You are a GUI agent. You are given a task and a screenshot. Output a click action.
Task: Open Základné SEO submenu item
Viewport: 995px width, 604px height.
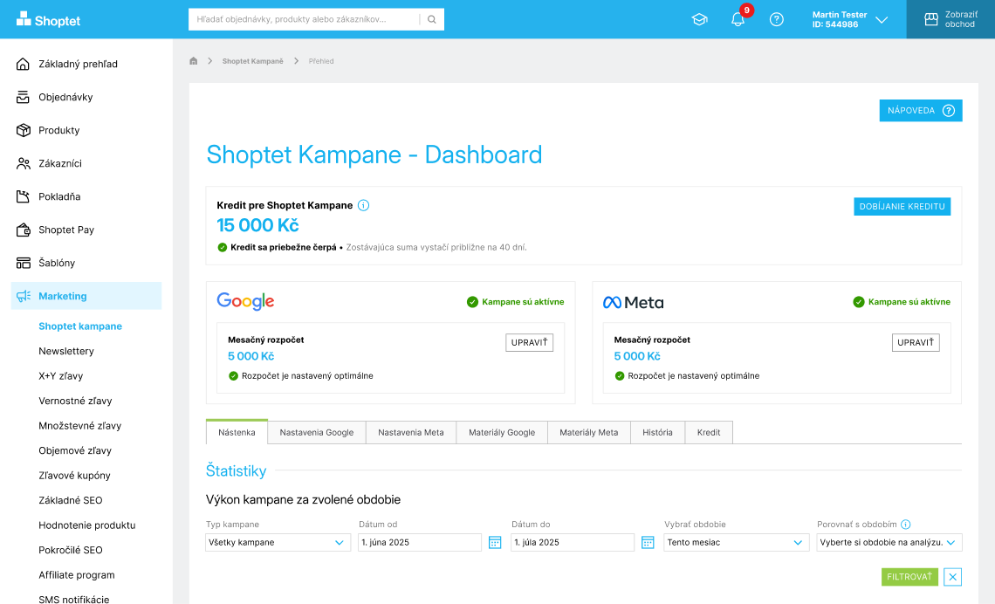[71, 500]
